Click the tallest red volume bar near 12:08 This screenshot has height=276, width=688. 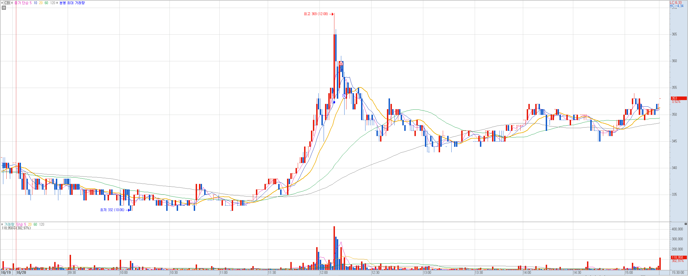tap(334, 248)
